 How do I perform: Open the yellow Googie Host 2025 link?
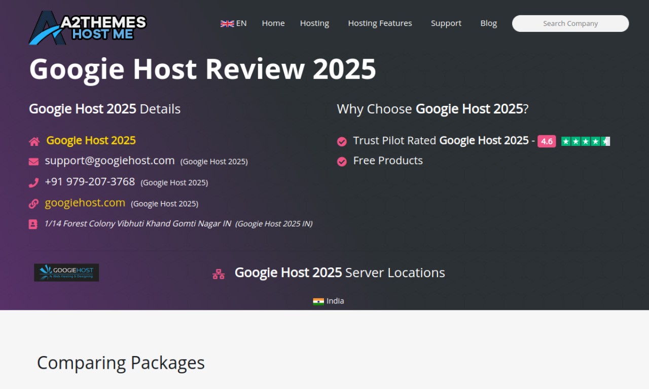point(91,140)
